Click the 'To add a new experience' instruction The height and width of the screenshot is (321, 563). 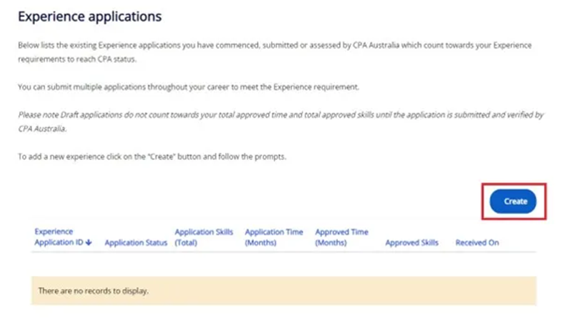[152, 157]
